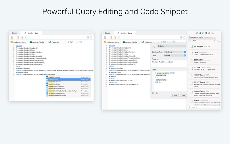The height and width of the screenshot is (144, 230).
Task: Open the orange pane icon in sidebar header
Action: pos(212,33)
